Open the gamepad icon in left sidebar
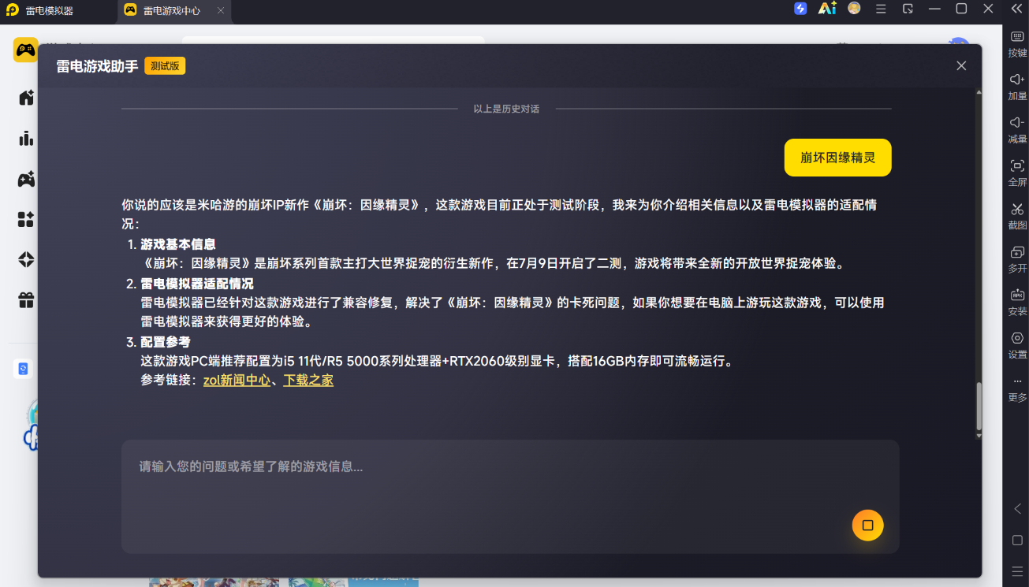 (x=26, y=180)
